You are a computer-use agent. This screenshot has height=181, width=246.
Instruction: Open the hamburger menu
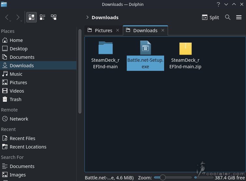pyautogui.click(x=239, y=17)
